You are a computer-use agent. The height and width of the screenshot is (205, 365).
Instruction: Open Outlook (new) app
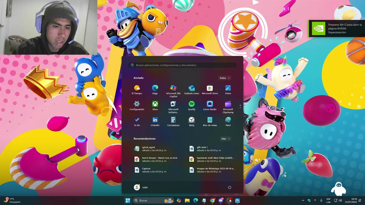point(192,90)
